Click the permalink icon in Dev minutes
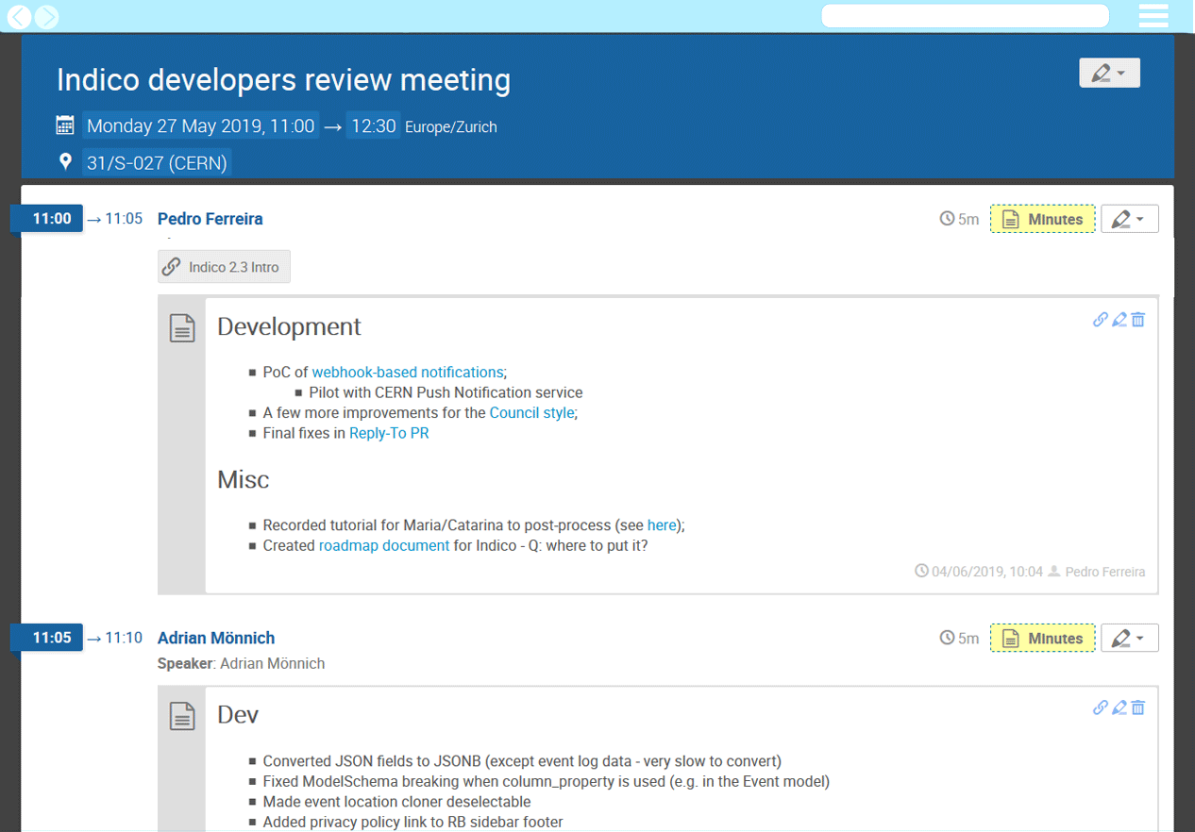 (x=1100, y=707)
